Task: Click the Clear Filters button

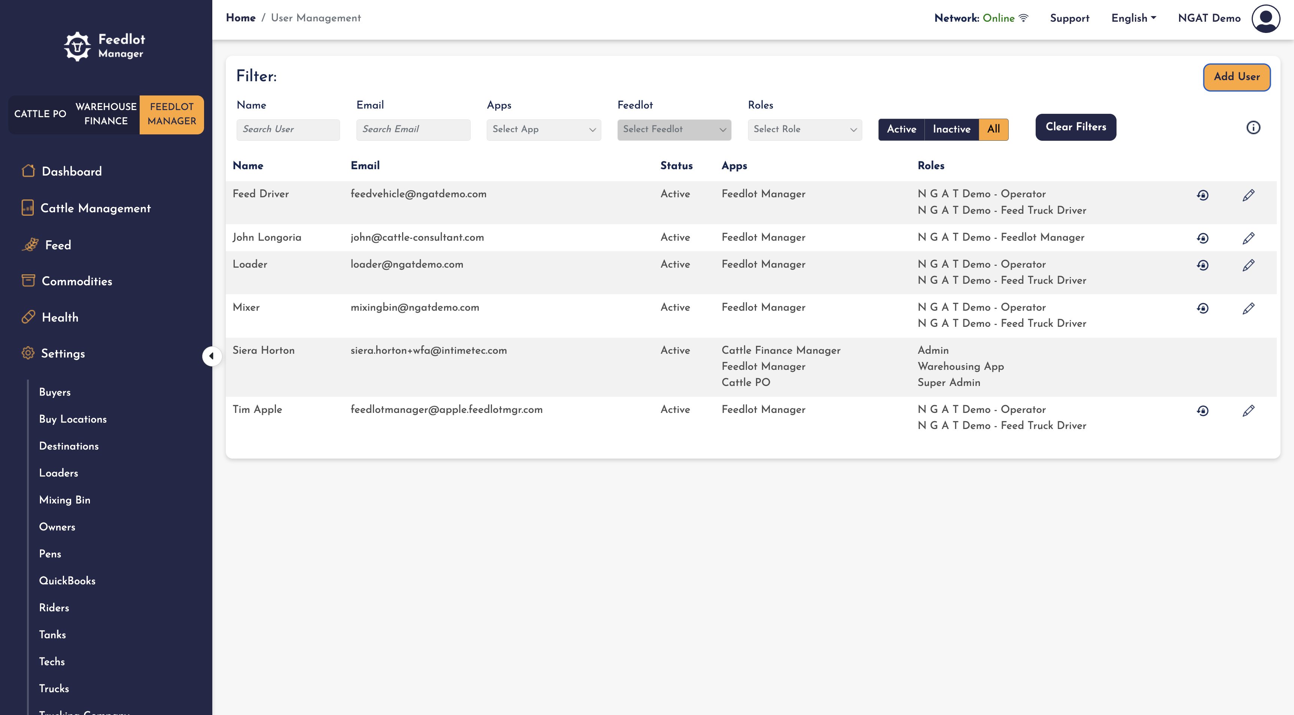Action: [x=1075, y=127]
